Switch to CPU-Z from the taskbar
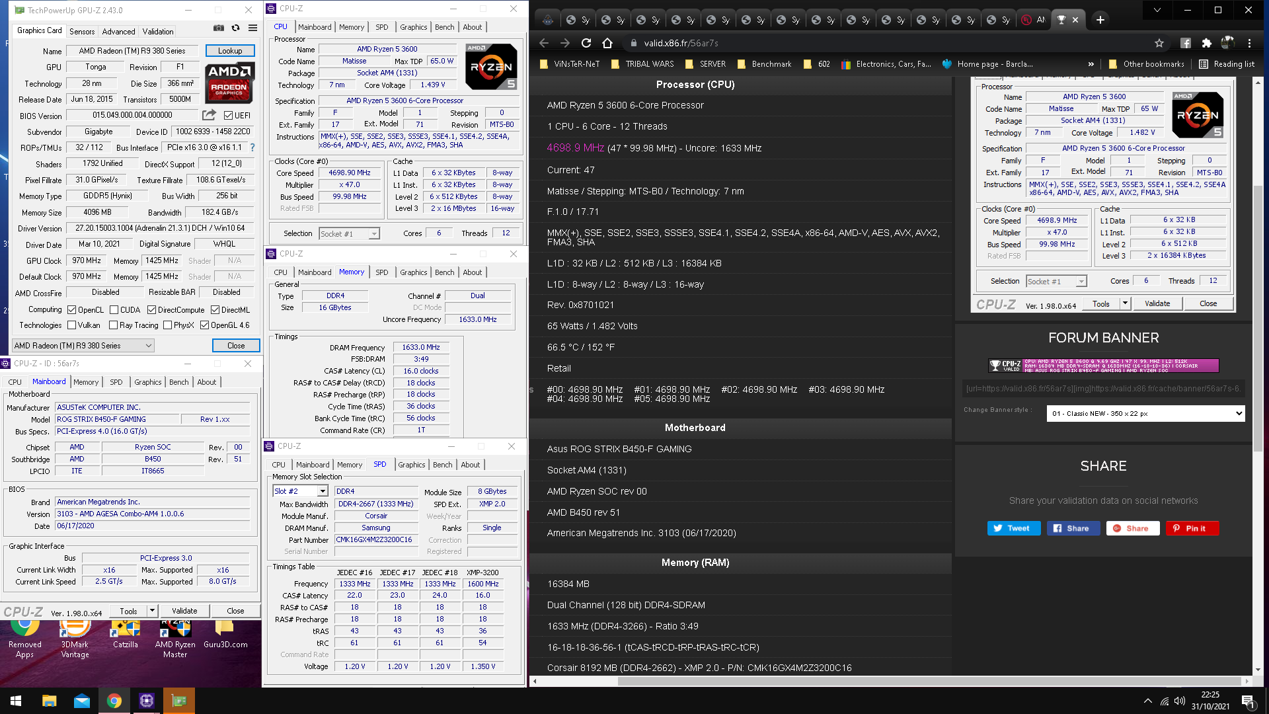Screen dimensions: 1269x714 tap(147, 701)
